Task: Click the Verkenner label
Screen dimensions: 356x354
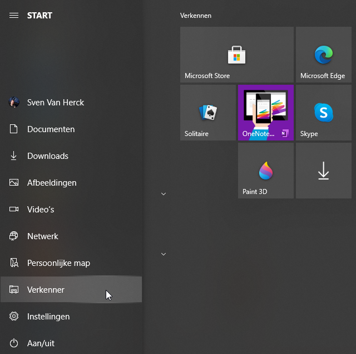Action: [x=46, y=290]
